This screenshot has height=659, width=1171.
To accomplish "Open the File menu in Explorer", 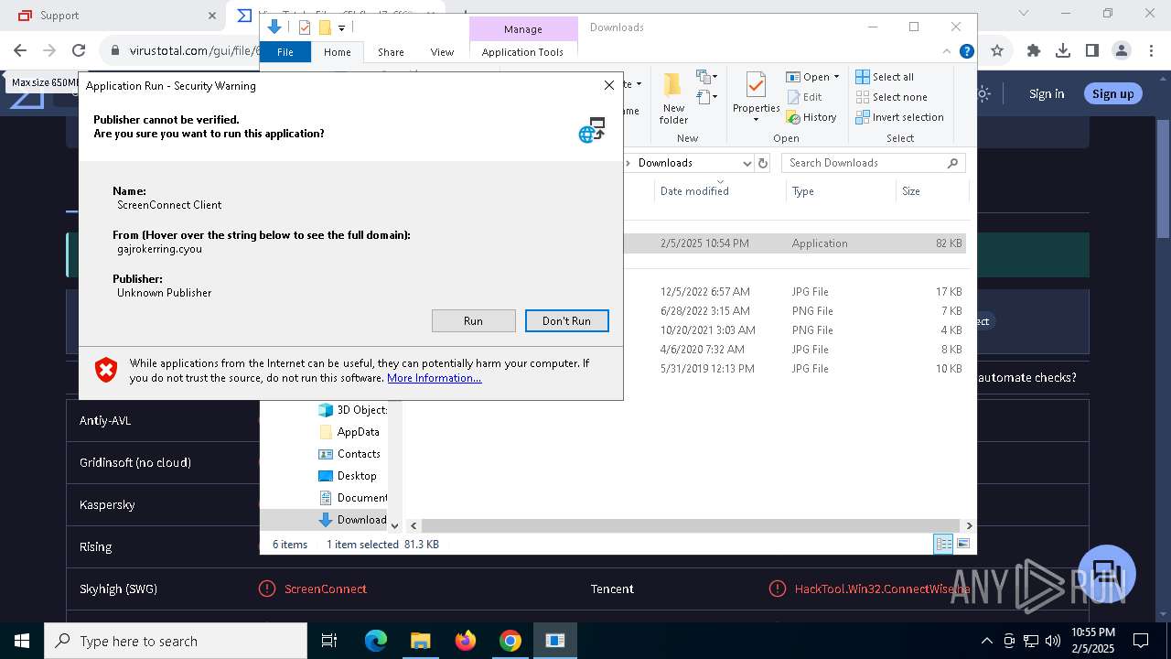I will tap(285, 52).
